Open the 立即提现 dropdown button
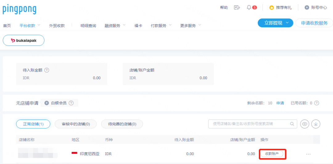 [275, 23]
